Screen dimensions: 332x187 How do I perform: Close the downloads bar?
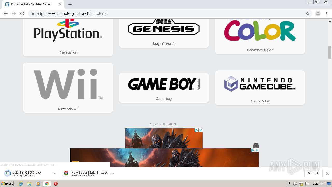(x=327, y=173)
